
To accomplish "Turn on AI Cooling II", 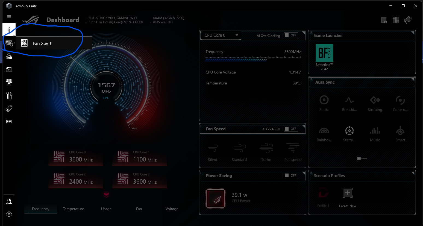I will pos(291,128).
